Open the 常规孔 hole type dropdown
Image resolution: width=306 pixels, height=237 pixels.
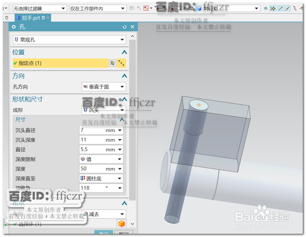[69, 39]
